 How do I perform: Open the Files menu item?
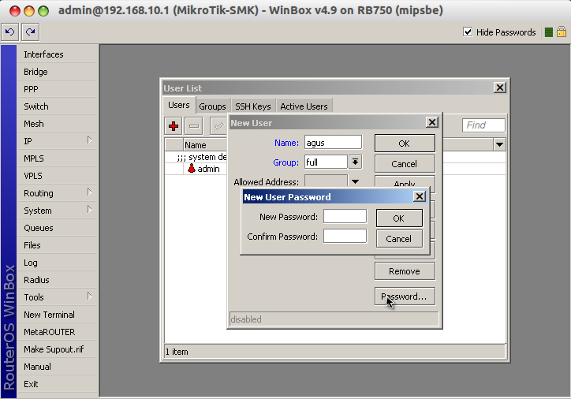click(x=58, y=245)
